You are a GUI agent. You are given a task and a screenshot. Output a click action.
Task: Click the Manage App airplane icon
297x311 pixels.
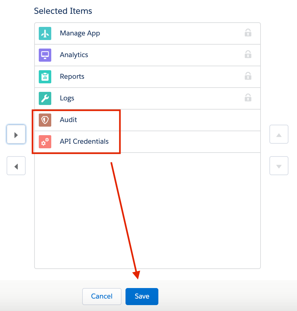(45, 33)
